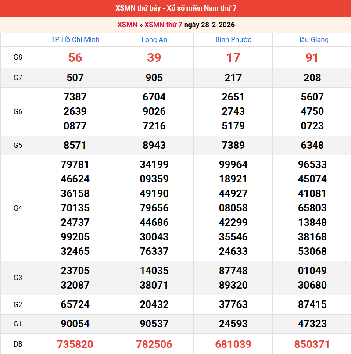
Task: Click the Long An column header link
Action: pos(154,40)
